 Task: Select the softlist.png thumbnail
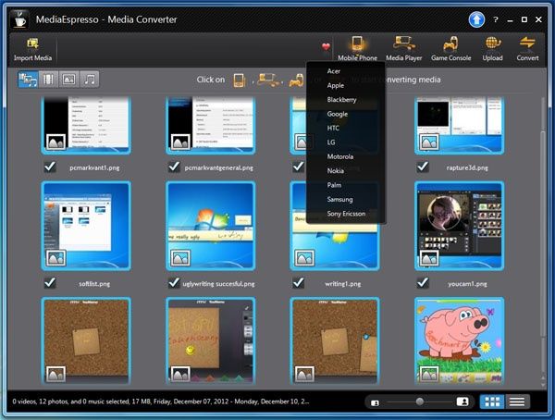tap(86, 226)
